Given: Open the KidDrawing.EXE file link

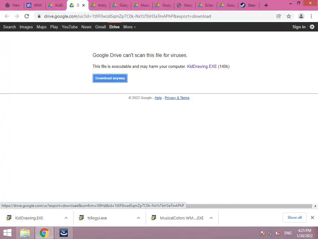Looking at the screenshot, I should (x=202, y=67).
